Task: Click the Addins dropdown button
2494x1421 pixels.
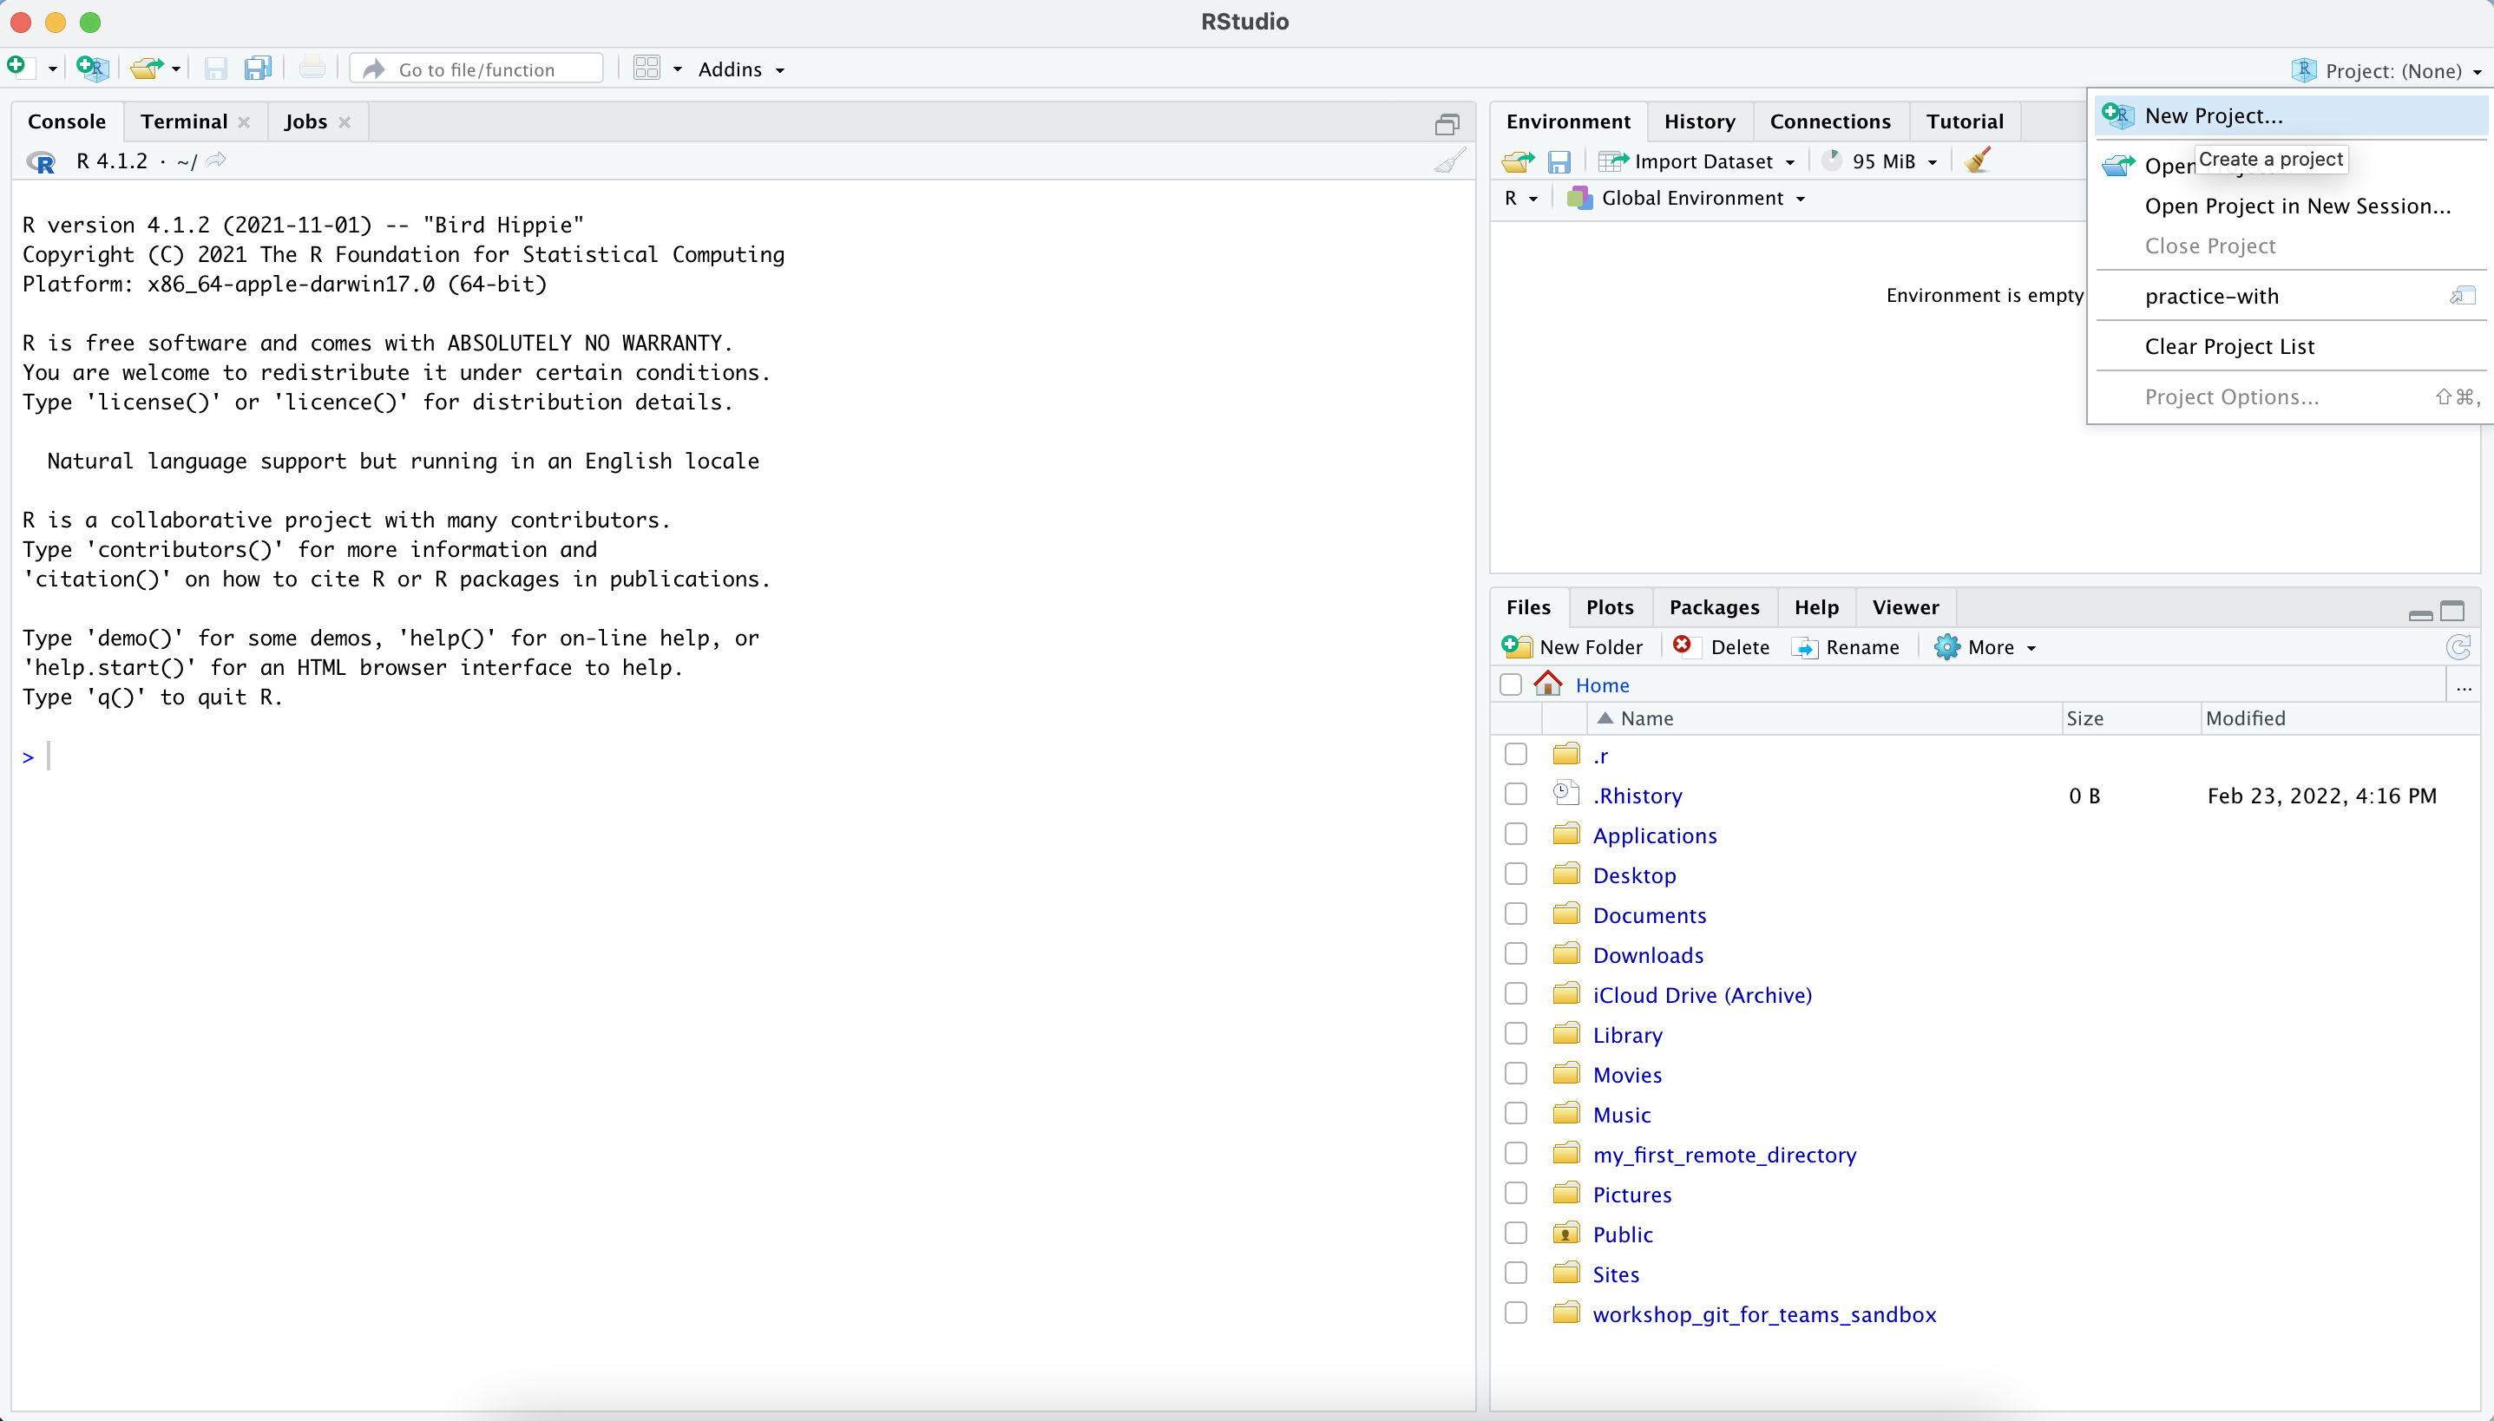Action: pos(742,69)
